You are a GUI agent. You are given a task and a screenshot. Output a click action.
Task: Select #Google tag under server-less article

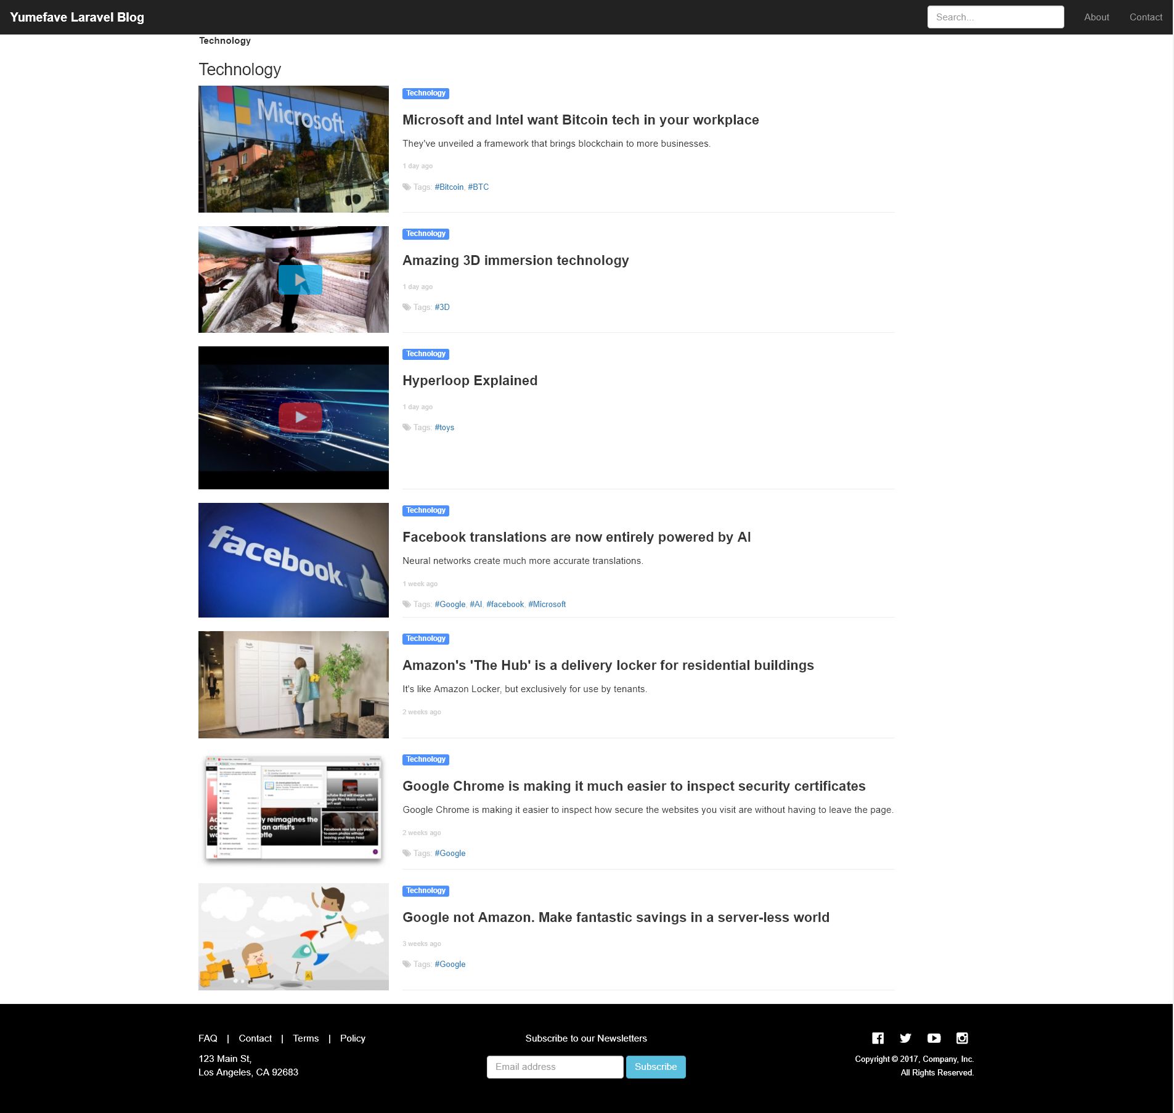pos(450,964)
